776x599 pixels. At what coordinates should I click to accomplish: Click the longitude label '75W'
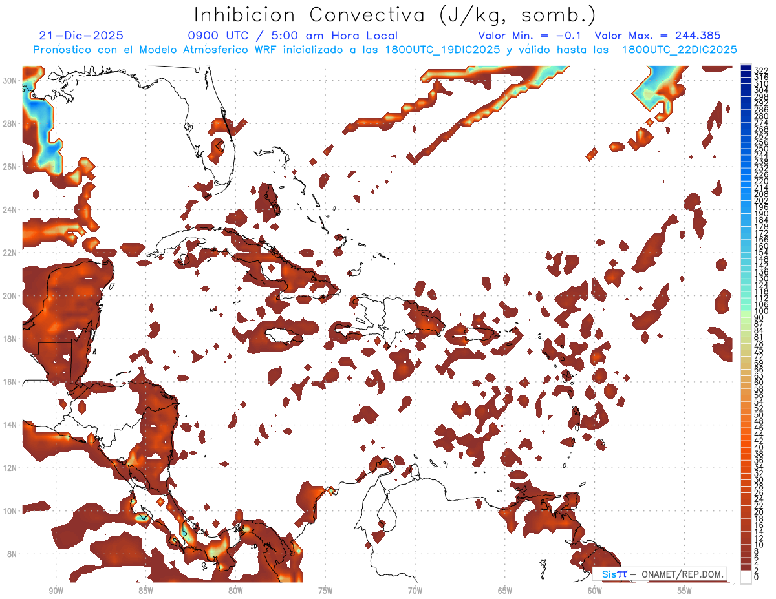point(325,591)
